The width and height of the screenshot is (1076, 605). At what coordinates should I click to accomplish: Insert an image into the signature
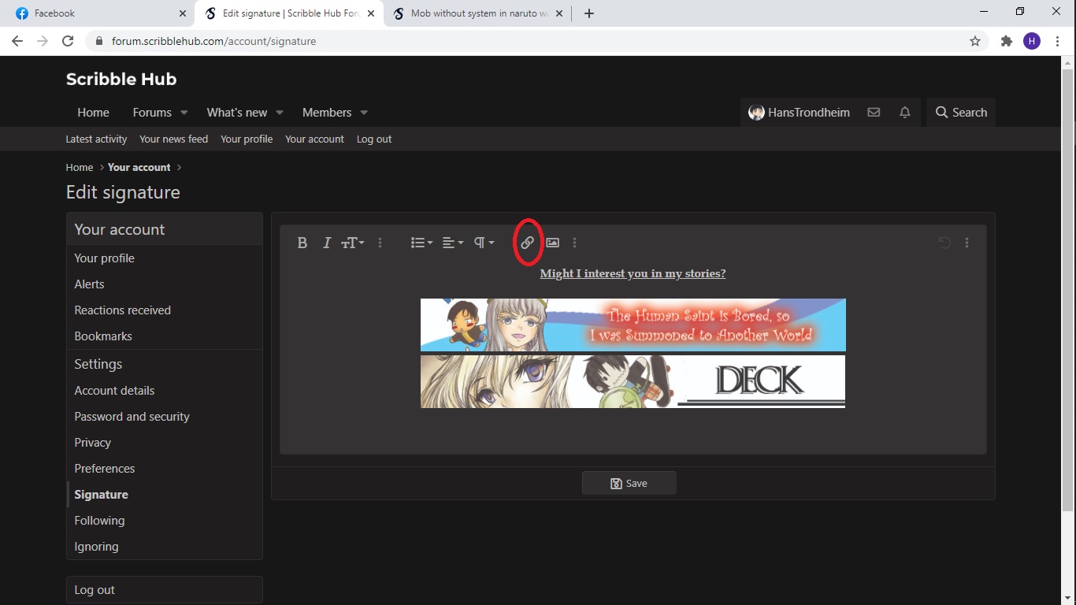[x=552, y=243]
